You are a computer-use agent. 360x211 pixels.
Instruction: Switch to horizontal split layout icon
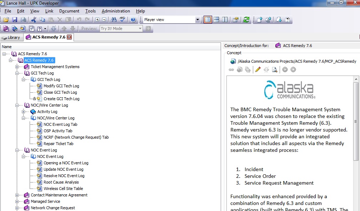click(x=216, y=20)
